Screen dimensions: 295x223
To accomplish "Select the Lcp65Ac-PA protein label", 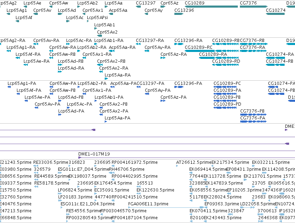I will point(80,104).
